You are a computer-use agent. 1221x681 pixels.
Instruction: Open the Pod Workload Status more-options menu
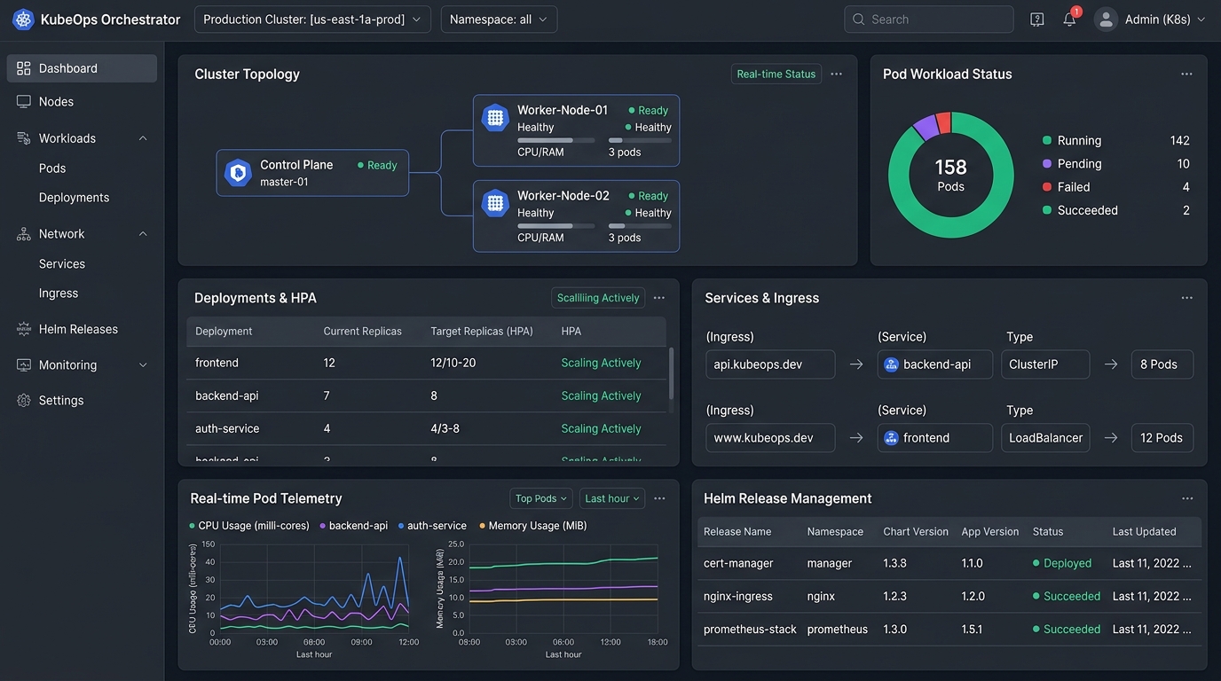pos(1186,74)
